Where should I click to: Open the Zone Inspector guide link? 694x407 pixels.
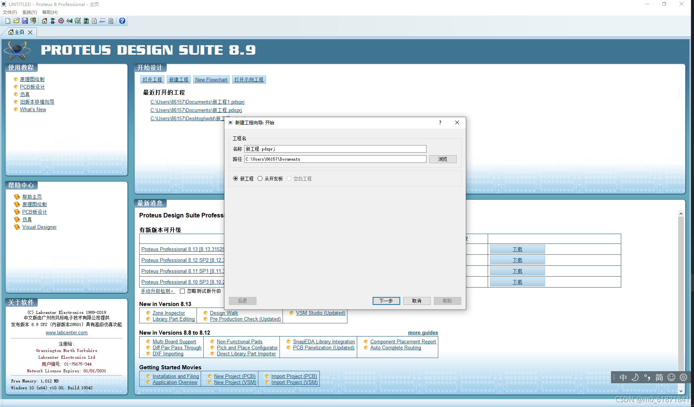click(x=169, y=313)
